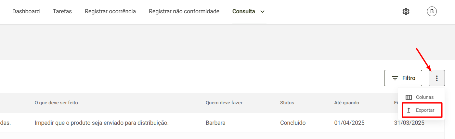455x139 pixels.
Task: Select the table row for Barbara
Action: [x=222, y=123]
